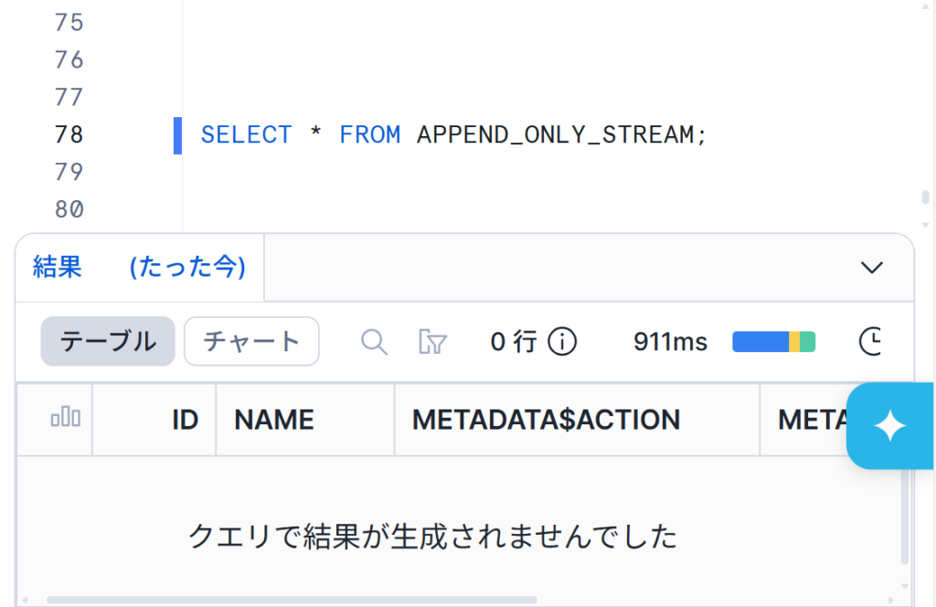This screenshot has width=936, height=607.
Task: Click the blue run marker beside line 78
Action: (177, 135)
